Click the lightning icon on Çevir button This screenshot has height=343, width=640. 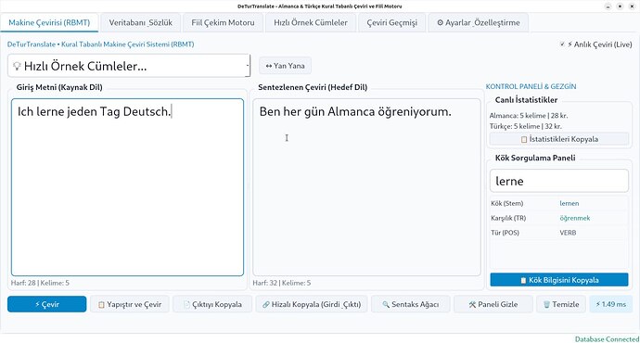[x=37, y=304]
